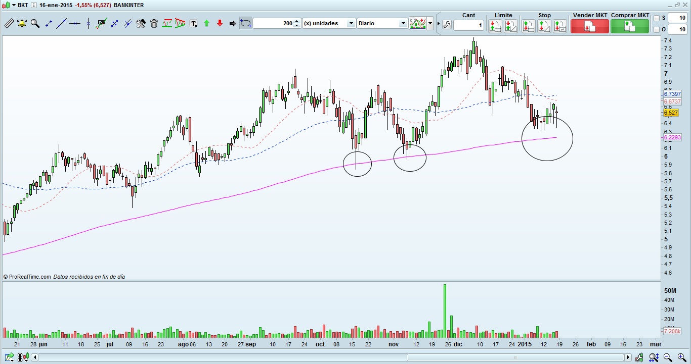Select the text annotation tool
This screenshot has height=364, width=691.
[193, 23]
